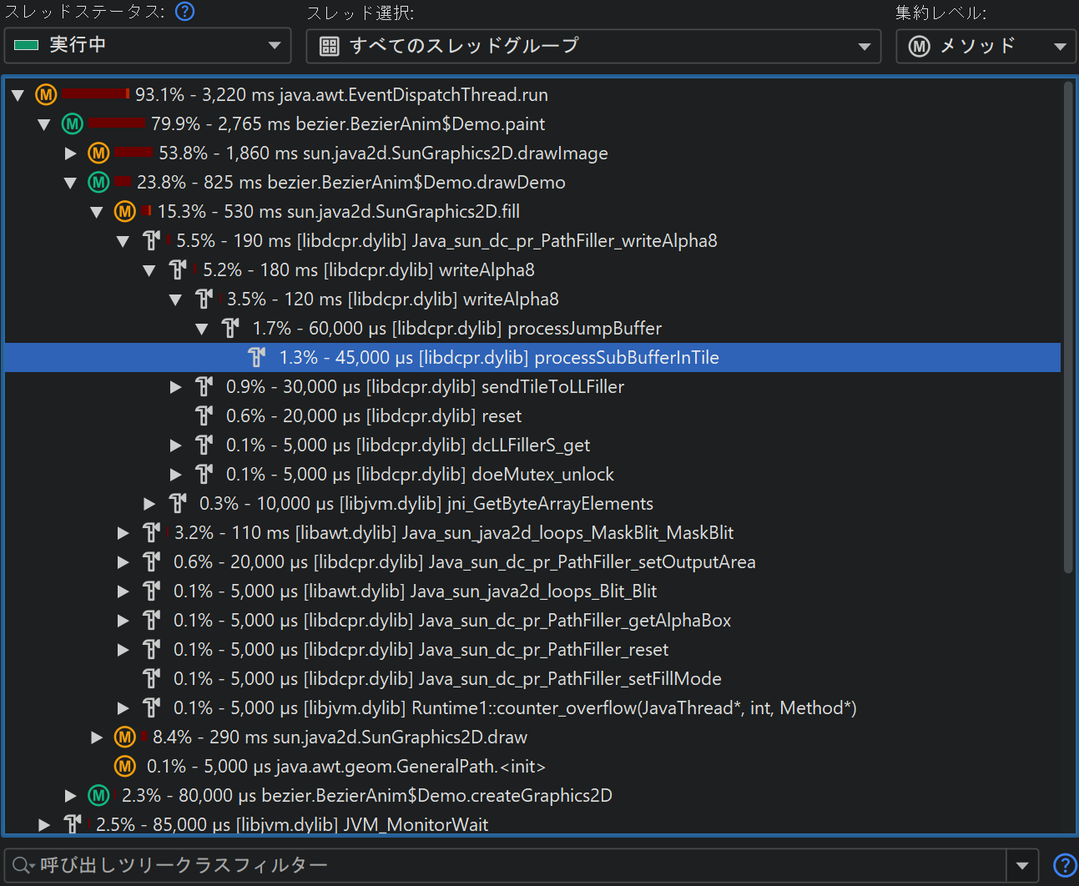This screenshot has height=886, width=1079.
Task: Click hammer icon of JVM_MonitorWait row
Action: point(73,824)
